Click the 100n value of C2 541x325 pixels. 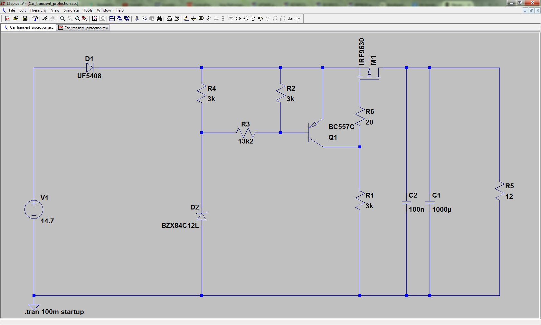tap(416, 209)
